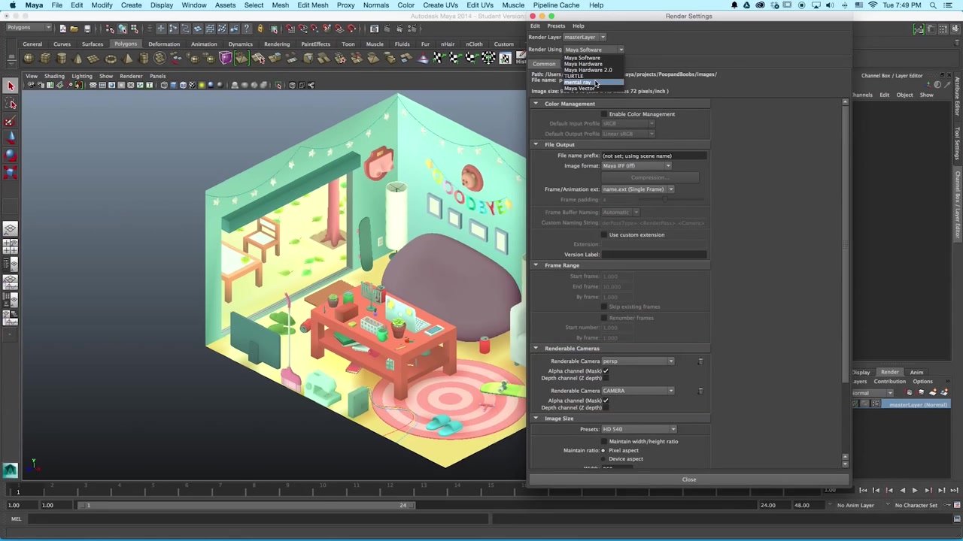The image size is (963, 541).
Task: Open Options menu in layer editor
Action: pyautogui.click(x=922, y=382)
